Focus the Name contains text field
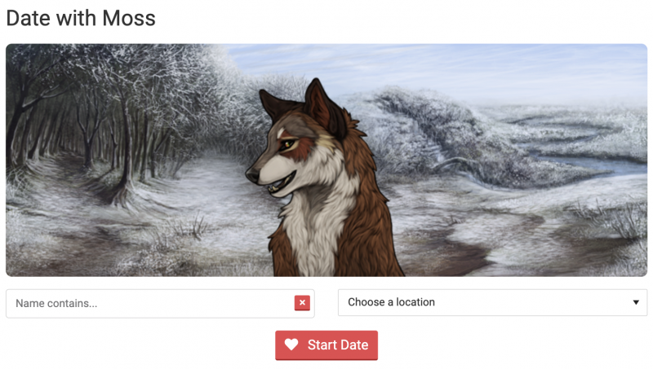 pos(150,304)
